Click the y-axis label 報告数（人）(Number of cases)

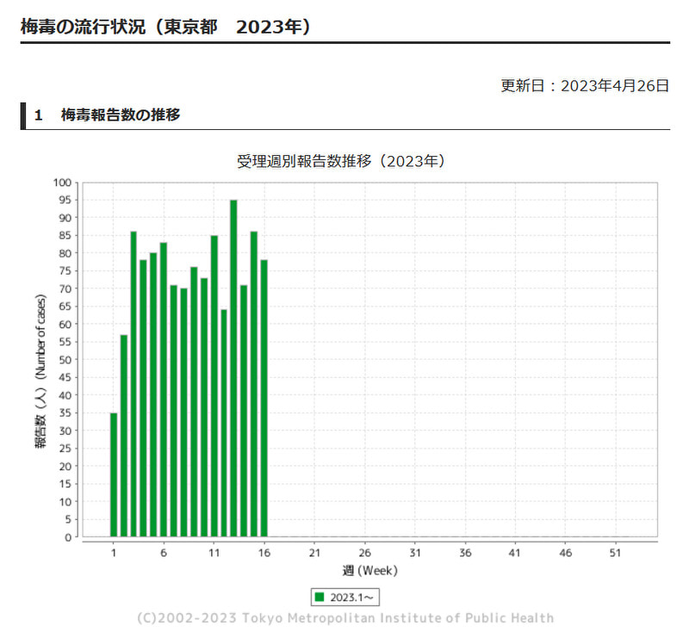click(x=41, y=359)
